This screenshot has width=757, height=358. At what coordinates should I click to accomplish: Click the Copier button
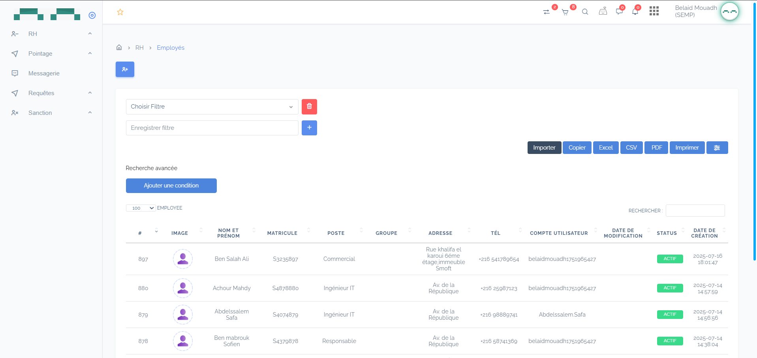pyautogui.click(x=577, y=148)
